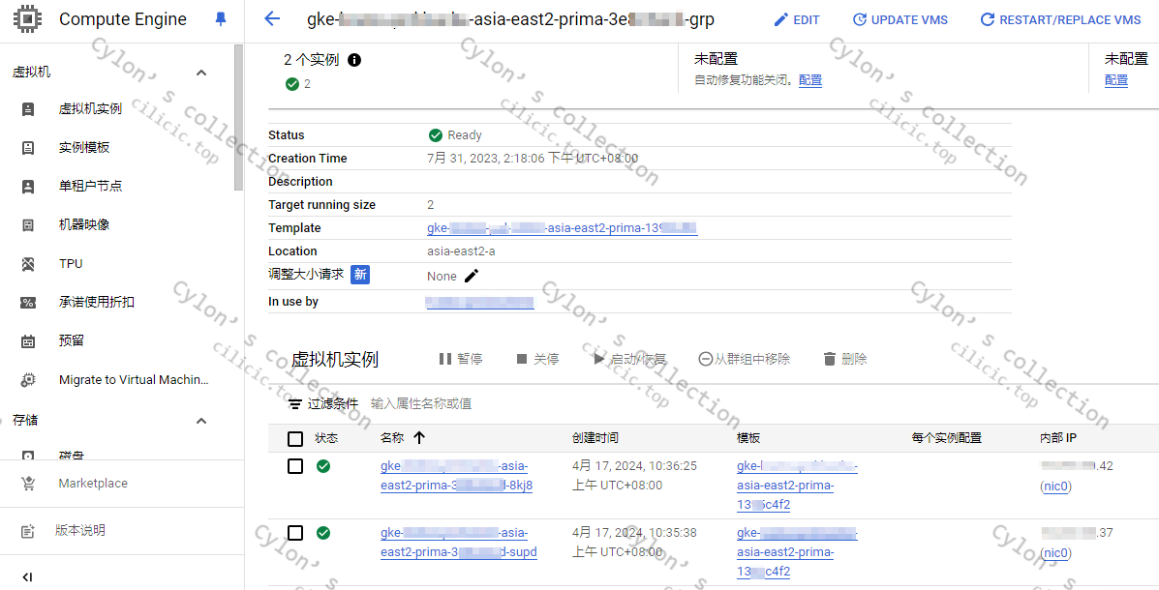The width and height of the screenshot is (1159, 590).
Task: Open the template link in the supd row
Action: click(x=797, y=552)
